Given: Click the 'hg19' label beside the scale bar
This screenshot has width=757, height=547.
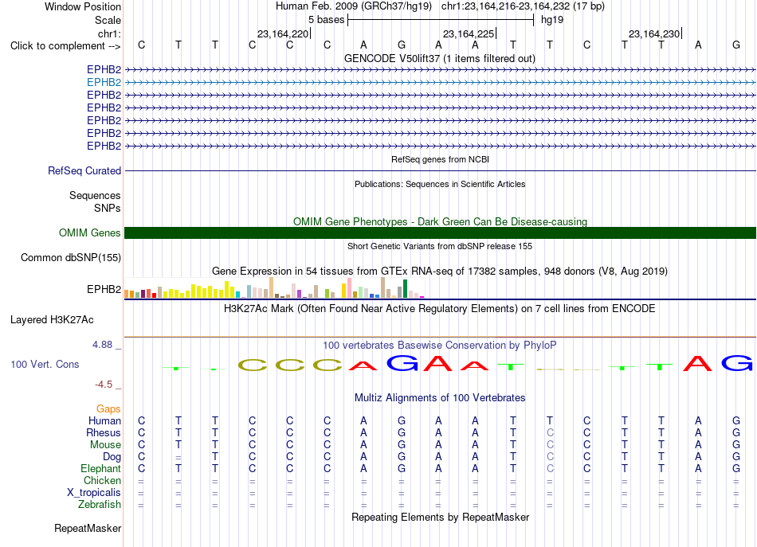Looking at the screenshot, I should pos(552,20).
